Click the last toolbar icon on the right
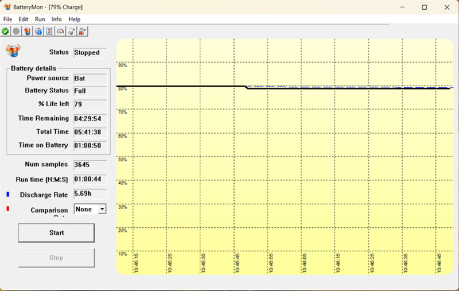459x291 pixels. [82, 31]
